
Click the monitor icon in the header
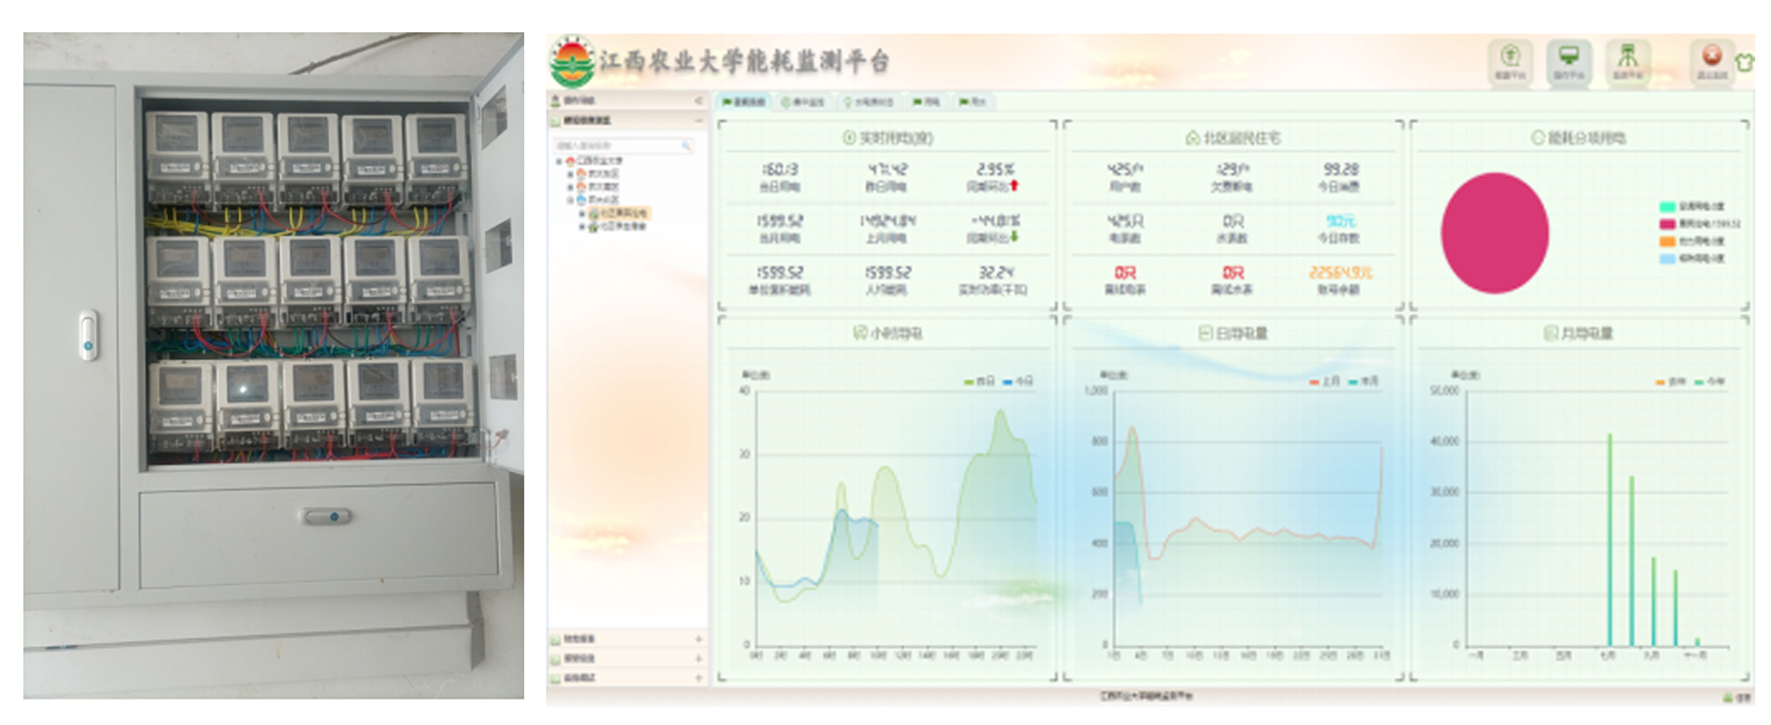[x=1568, y=56]
